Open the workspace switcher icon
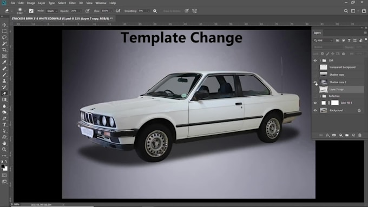Screen dimensions: 368x207 pyautogui.click(x=353, y=11)
